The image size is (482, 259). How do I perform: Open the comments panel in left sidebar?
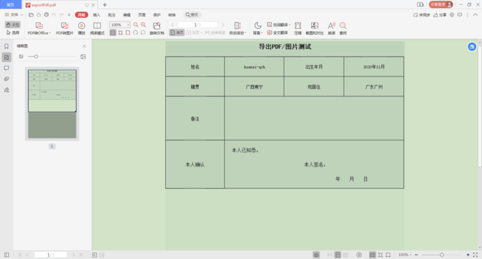6,68
